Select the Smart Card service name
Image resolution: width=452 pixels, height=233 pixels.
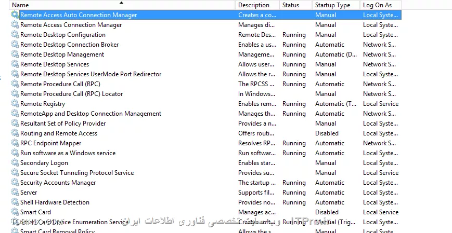point(35,212)
